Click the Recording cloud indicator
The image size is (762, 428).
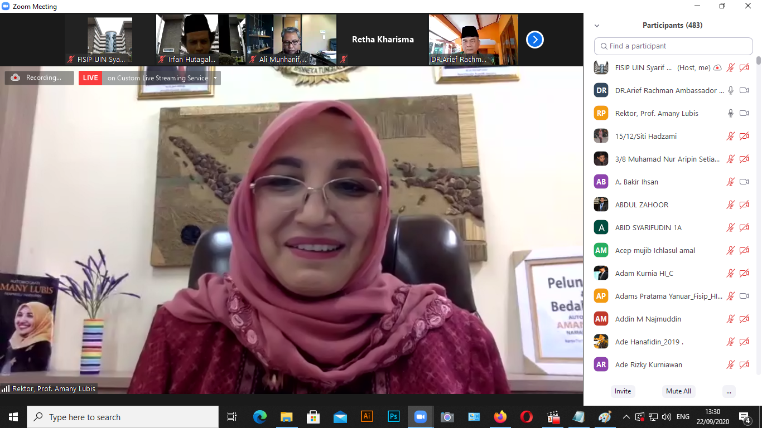39,78
